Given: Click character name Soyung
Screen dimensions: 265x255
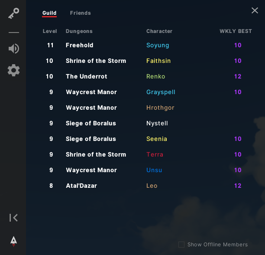Looking at the screenshot, I should tap(158, 45).
